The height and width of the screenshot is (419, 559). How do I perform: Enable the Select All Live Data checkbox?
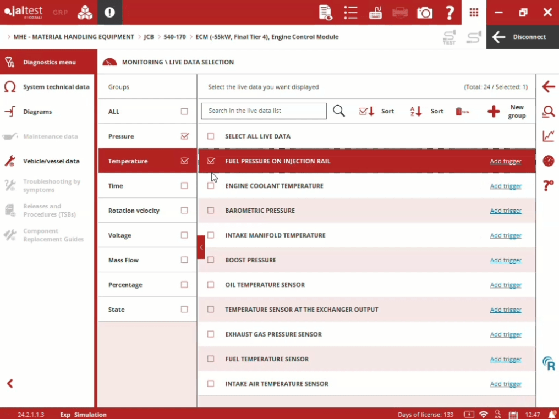pos(211,136)
